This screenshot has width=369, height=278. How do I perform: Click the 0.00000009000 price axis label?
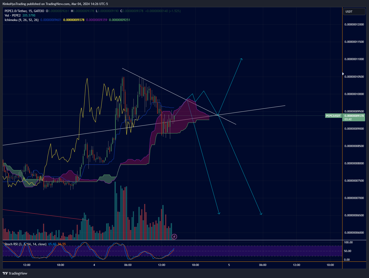tap(354, 129)
